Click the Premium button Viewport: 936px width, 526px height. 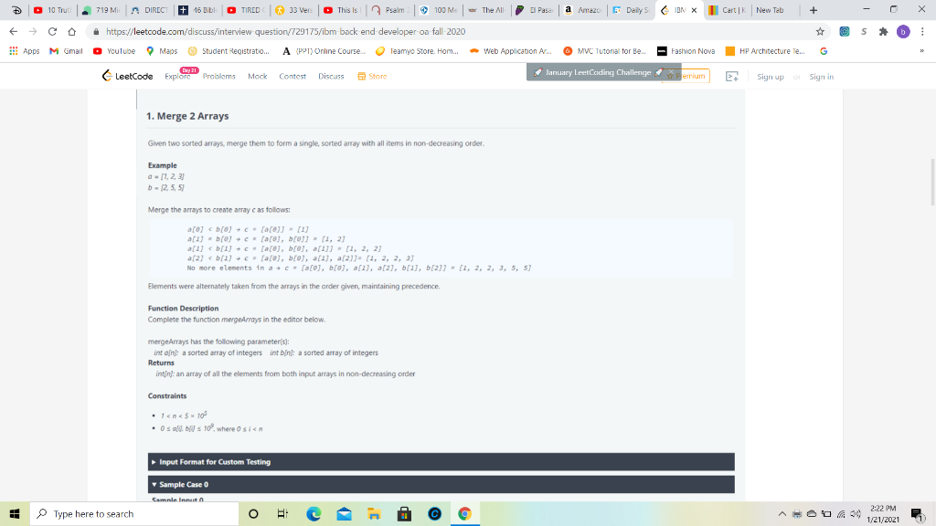[x=686, y=77]
